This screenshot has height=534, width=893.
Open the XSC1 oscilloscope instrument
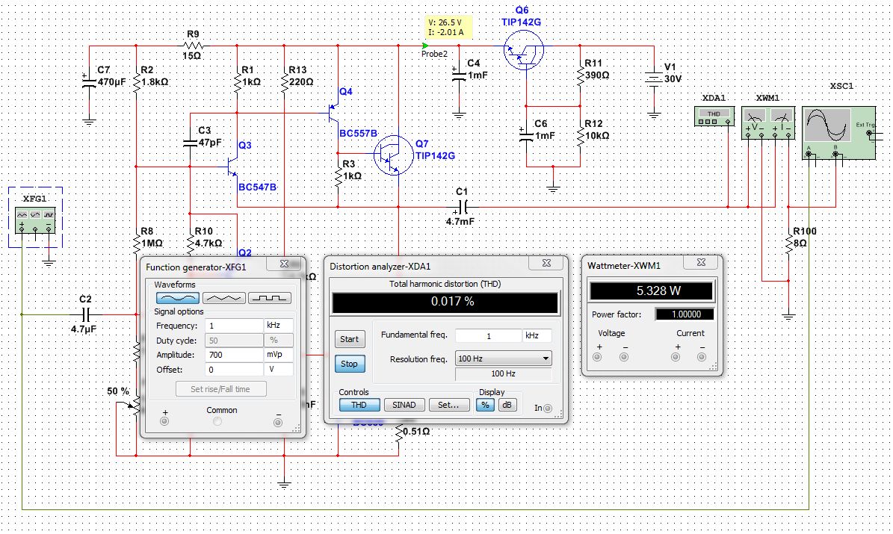pyautogui.click(x=839, y=133)
